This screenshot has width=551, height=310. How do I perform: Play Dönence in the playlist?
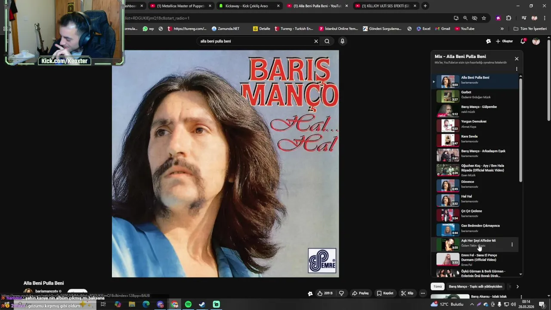[476, 185]
